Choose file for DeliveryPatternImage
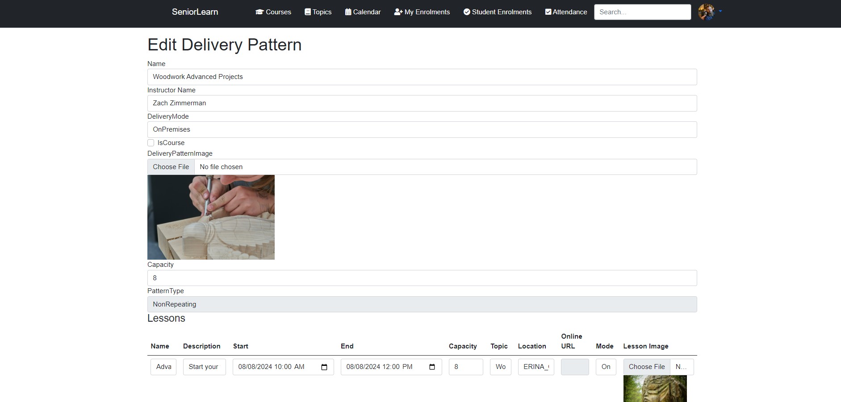This screenshot has width=841, height=402. (171, 167)
